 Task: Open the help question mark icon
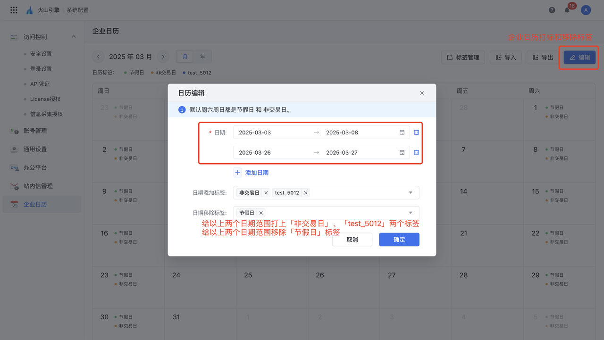click(x=552, y=10)
